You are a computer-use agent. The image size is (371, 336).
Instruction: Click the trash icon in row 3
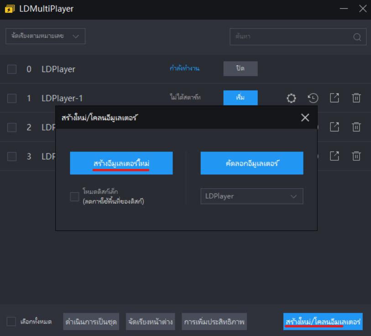pyautogui.click(x=356, y=156)
